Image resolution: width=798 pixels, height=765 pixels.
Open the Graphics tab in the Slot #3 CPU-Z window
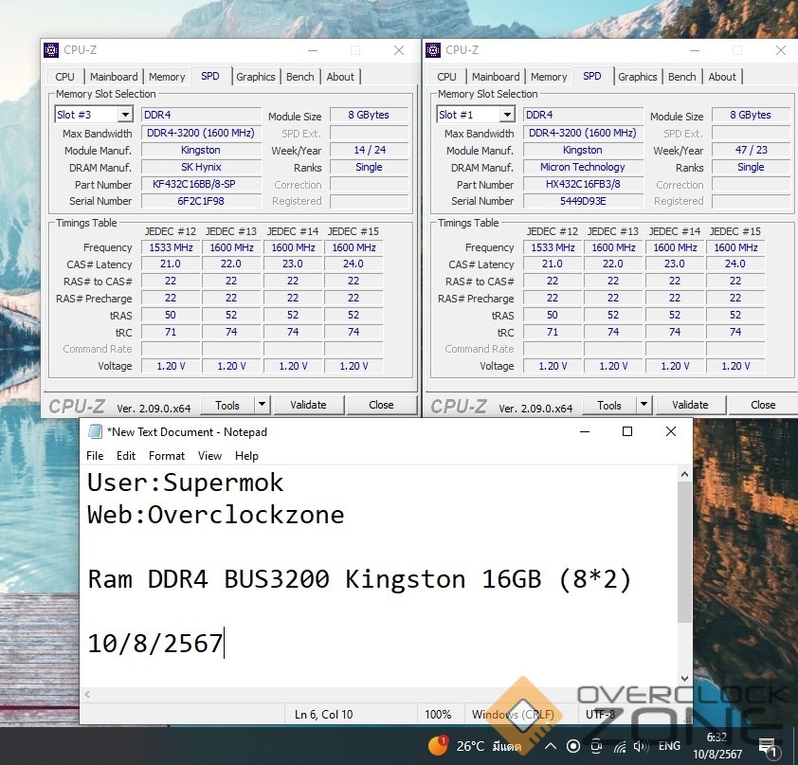point(256,77)
